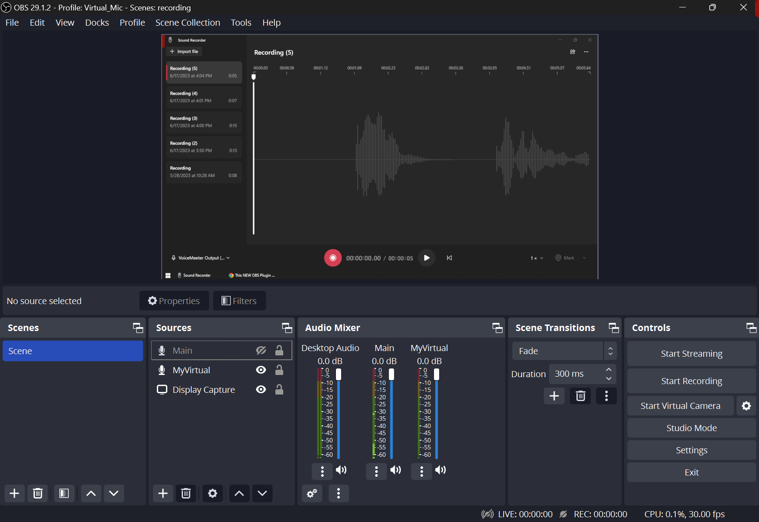Select the Display Capture source row

point(221,390)
